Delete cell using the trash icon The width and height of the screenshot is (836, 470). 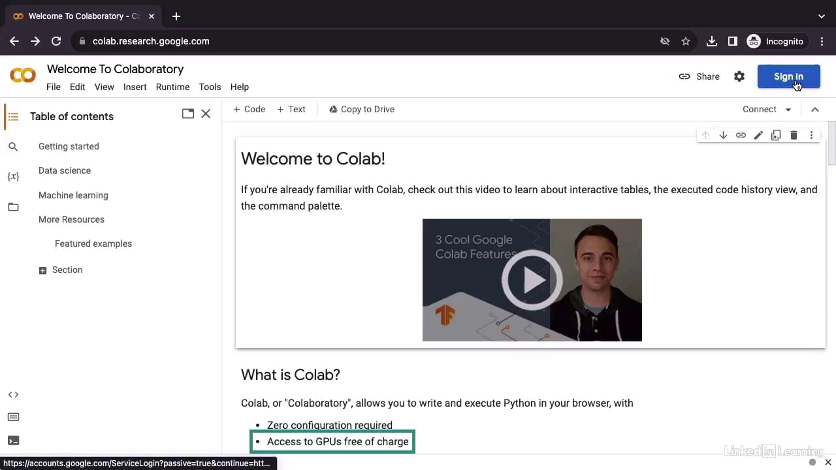coord(794,135)
